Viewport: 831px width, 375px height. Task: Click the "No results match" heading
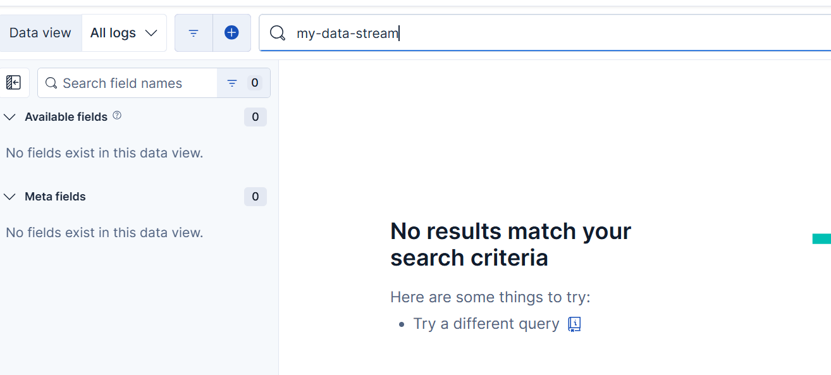pyautogui.click(x=510, y=244)
